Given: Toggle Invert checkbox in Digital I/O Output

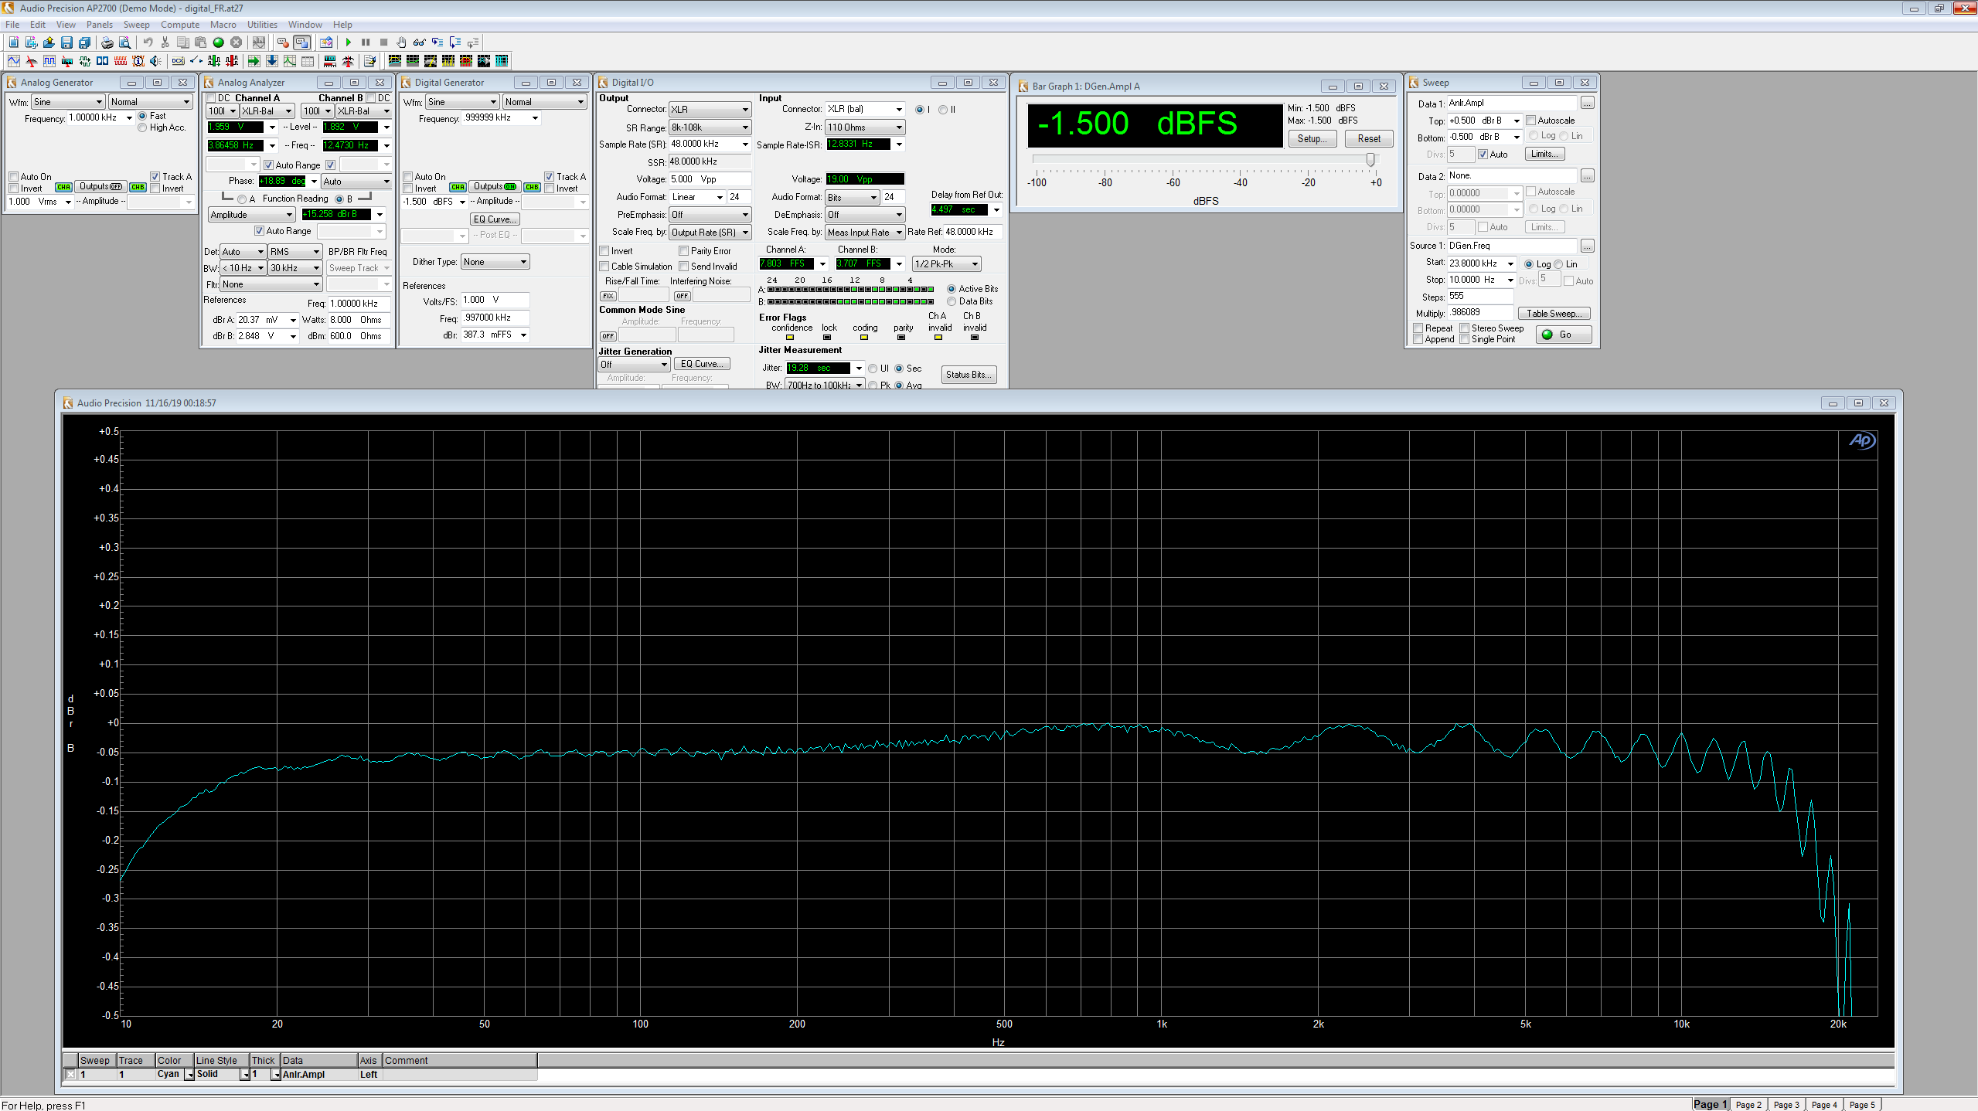Looking at the screenshot, I should (604, 251).
